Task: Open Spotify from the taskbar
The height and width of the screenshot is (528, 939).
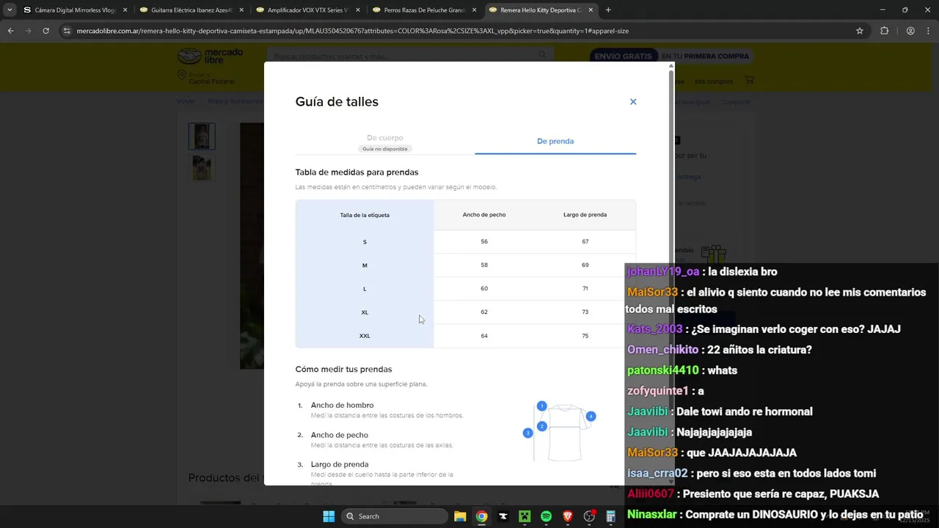Action: 546,516
